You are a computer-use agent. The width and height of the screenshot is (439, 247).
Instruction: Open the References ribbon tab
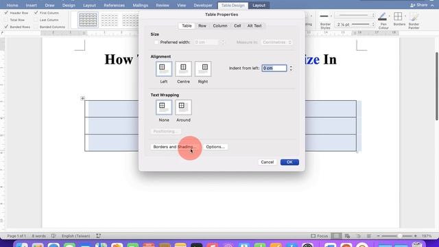(115, 5)
